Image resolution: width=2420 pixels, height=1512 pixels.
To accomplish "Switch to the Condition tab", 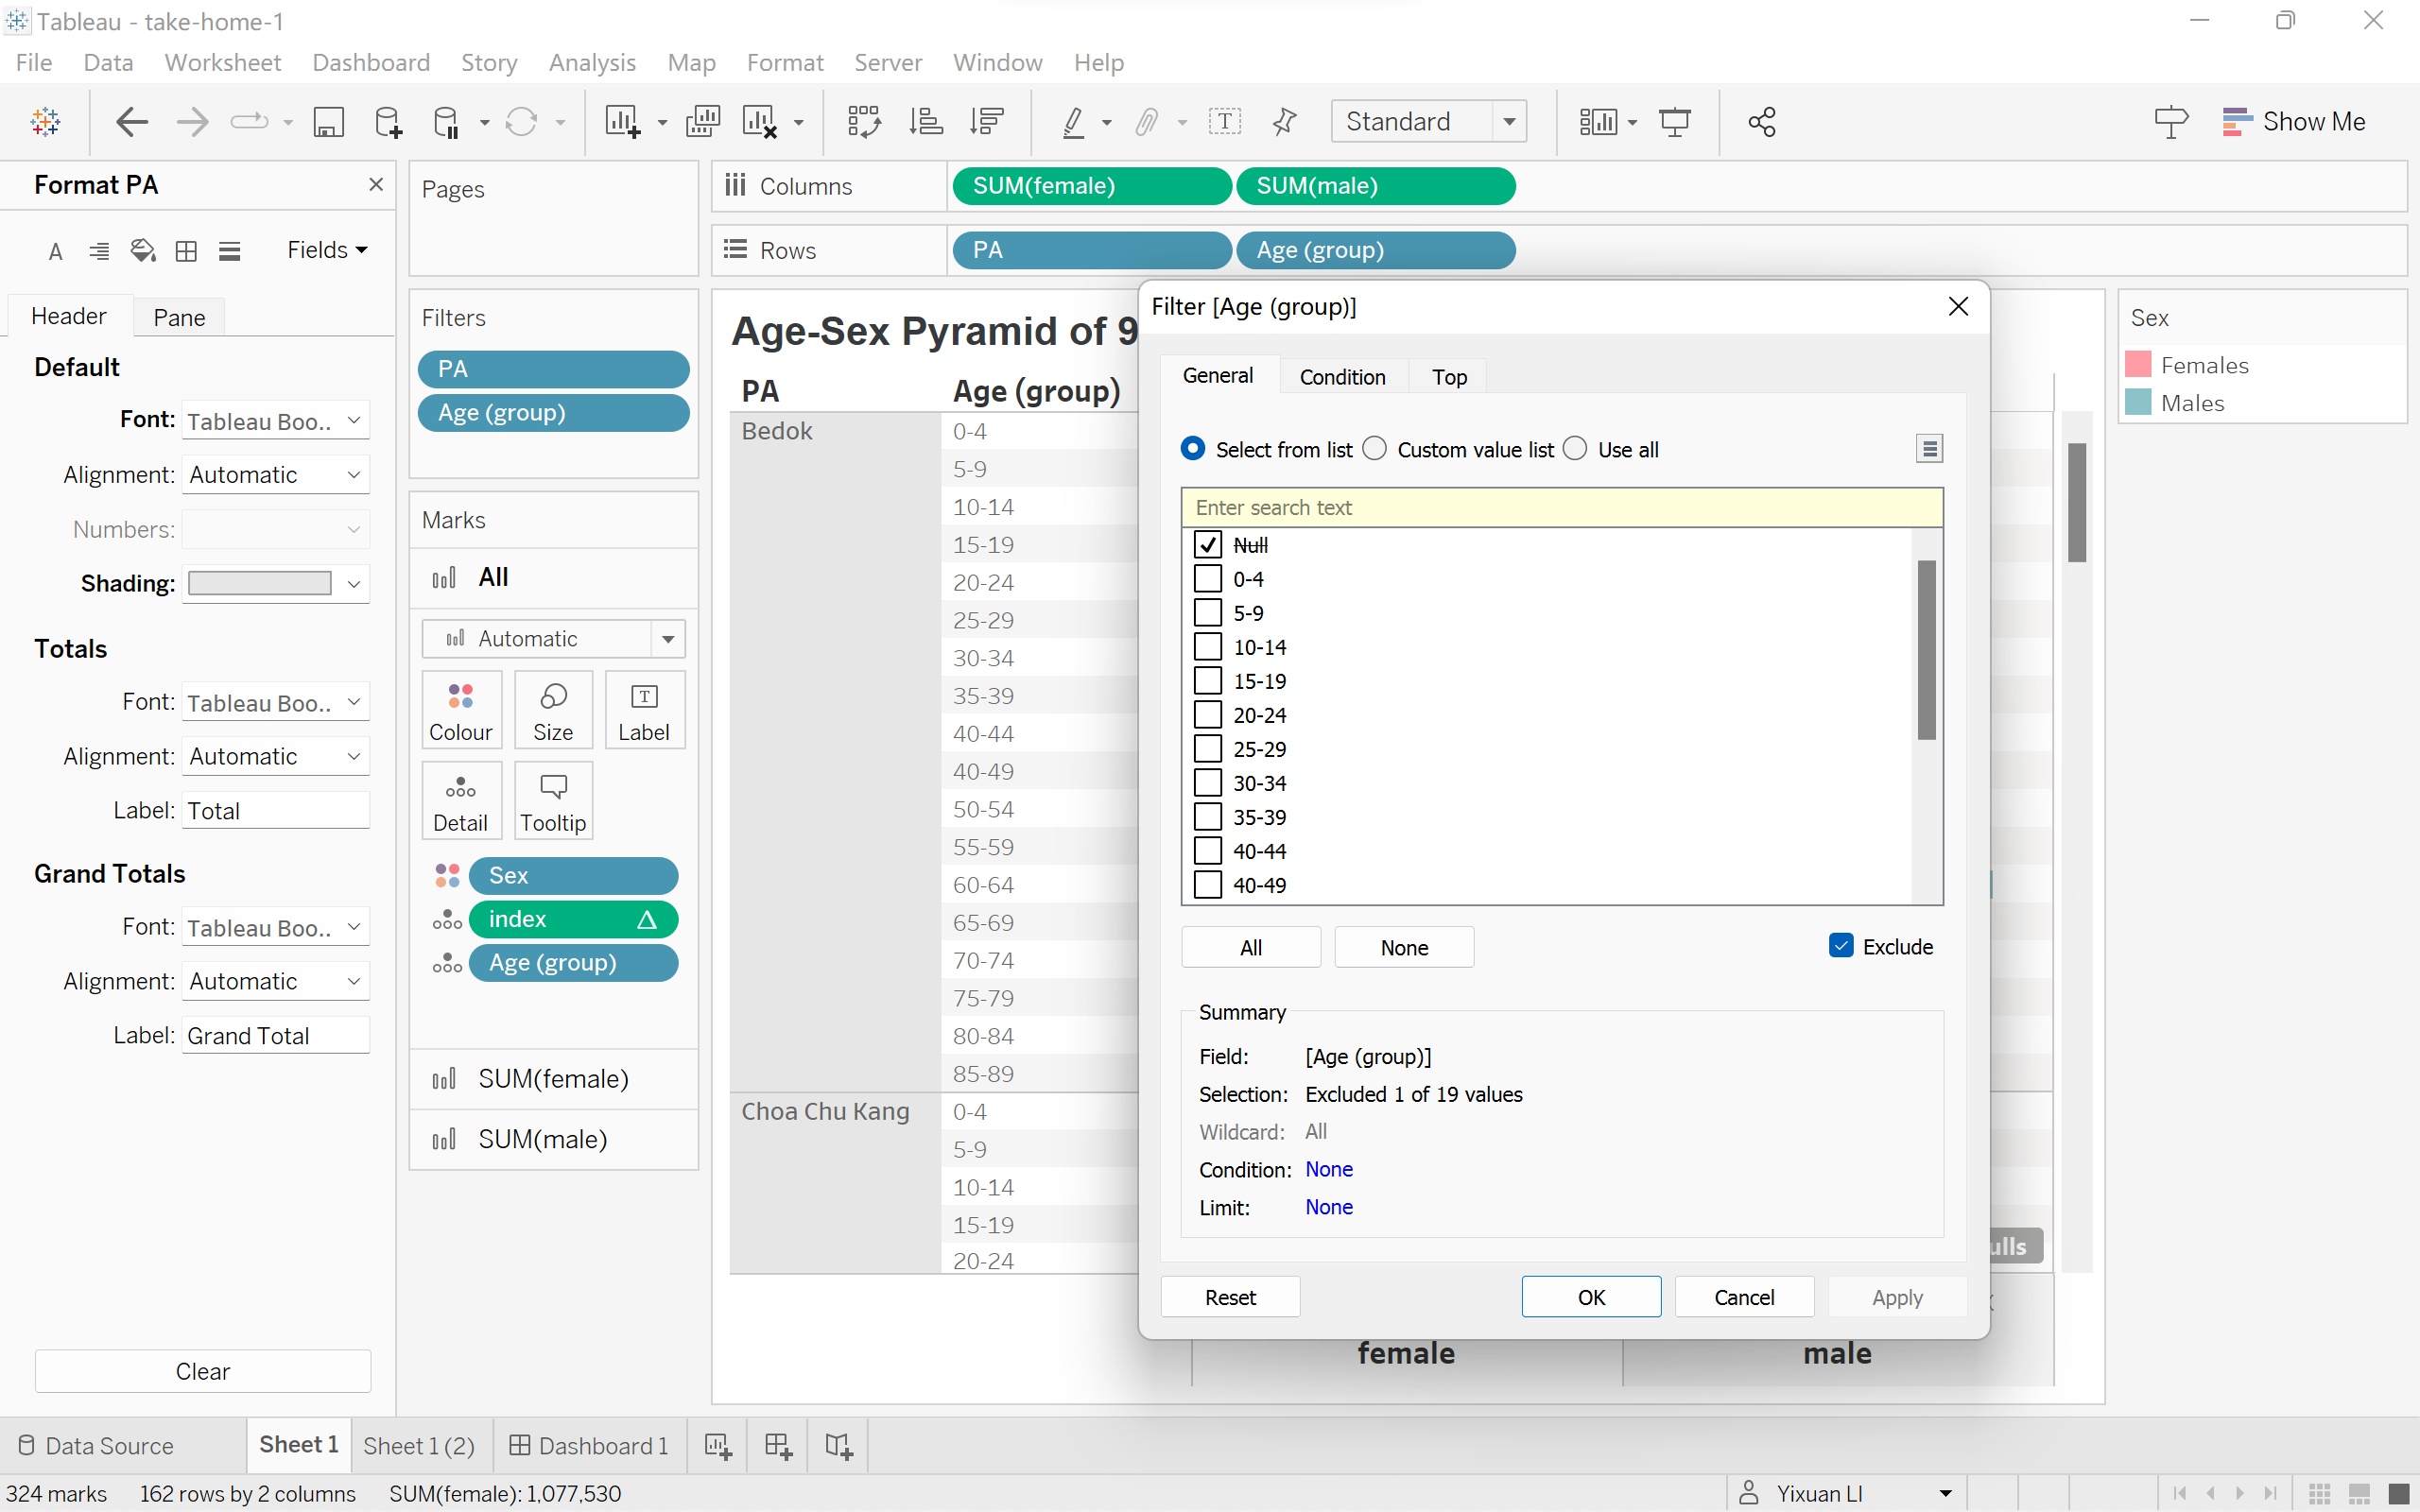I will click(x=1342, y=377).
